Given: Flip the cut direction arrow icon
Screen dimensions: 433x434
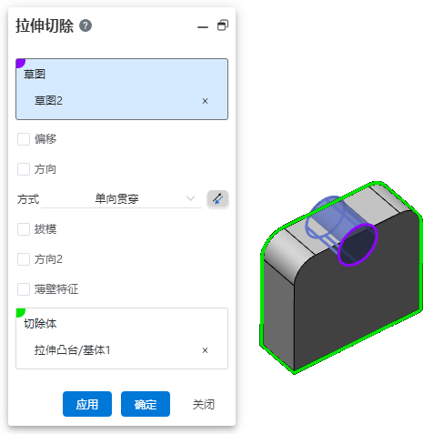Looking at the screenshot, I should 217,199.
